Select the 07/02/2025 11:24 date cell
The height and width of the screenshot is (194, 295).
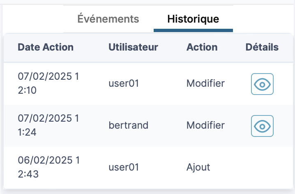[x=48, y=125]
